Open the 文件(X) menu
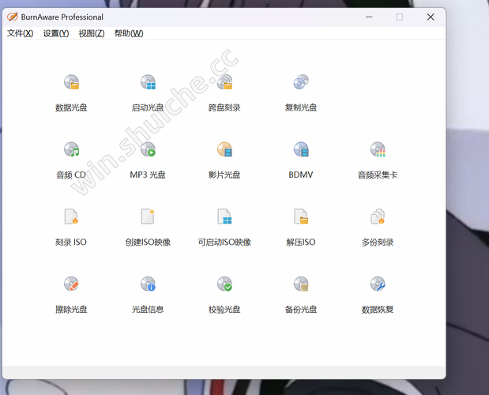 21,33
